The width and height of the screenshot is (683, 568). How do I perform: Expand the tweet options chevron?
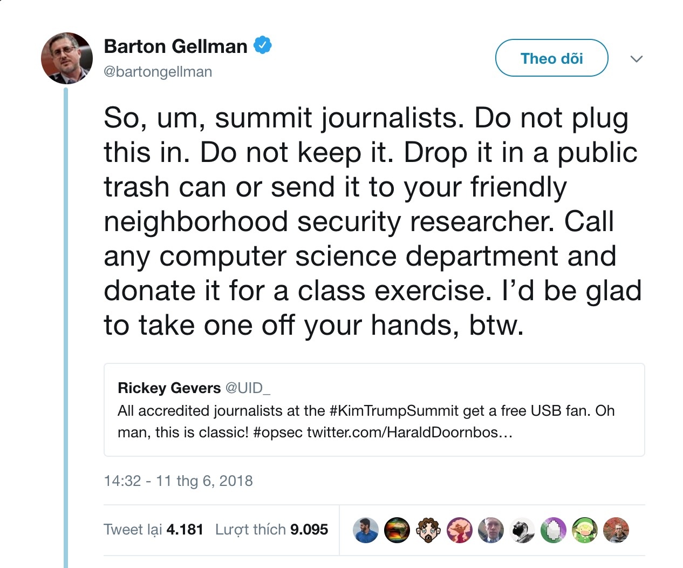(637, 59)
